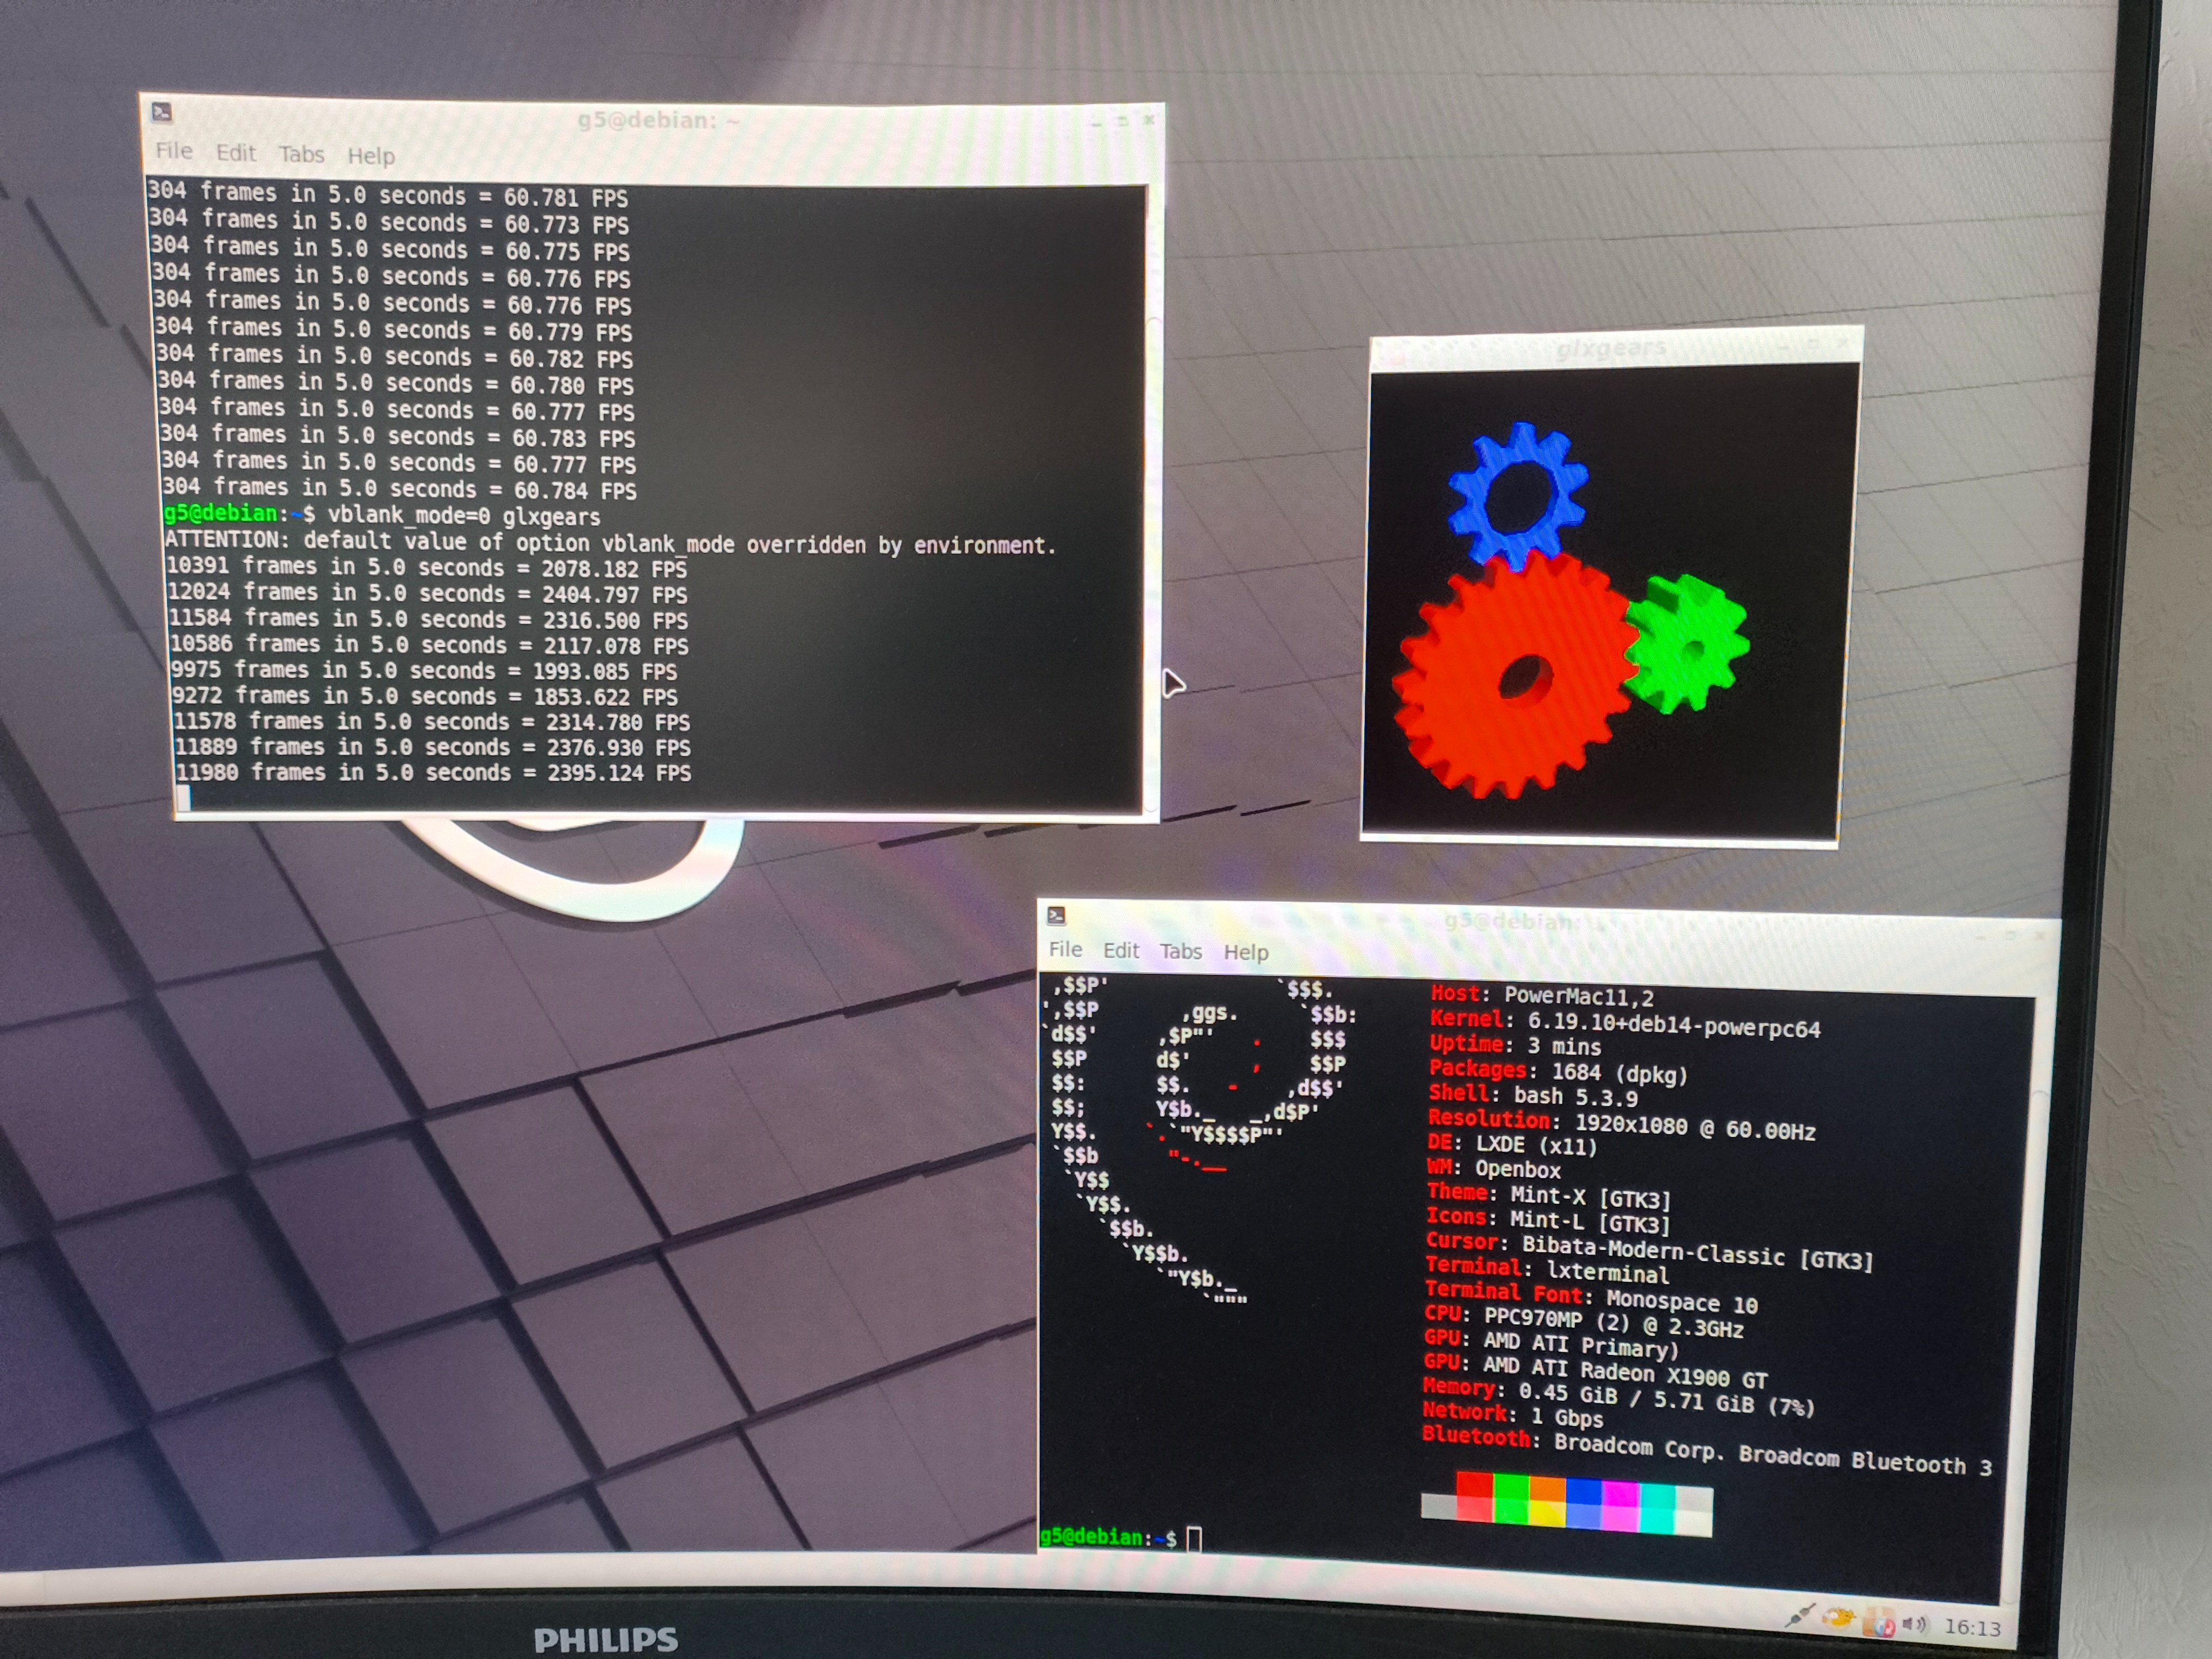Open Tabs menu in the top terminal

(x=301, y=154)
